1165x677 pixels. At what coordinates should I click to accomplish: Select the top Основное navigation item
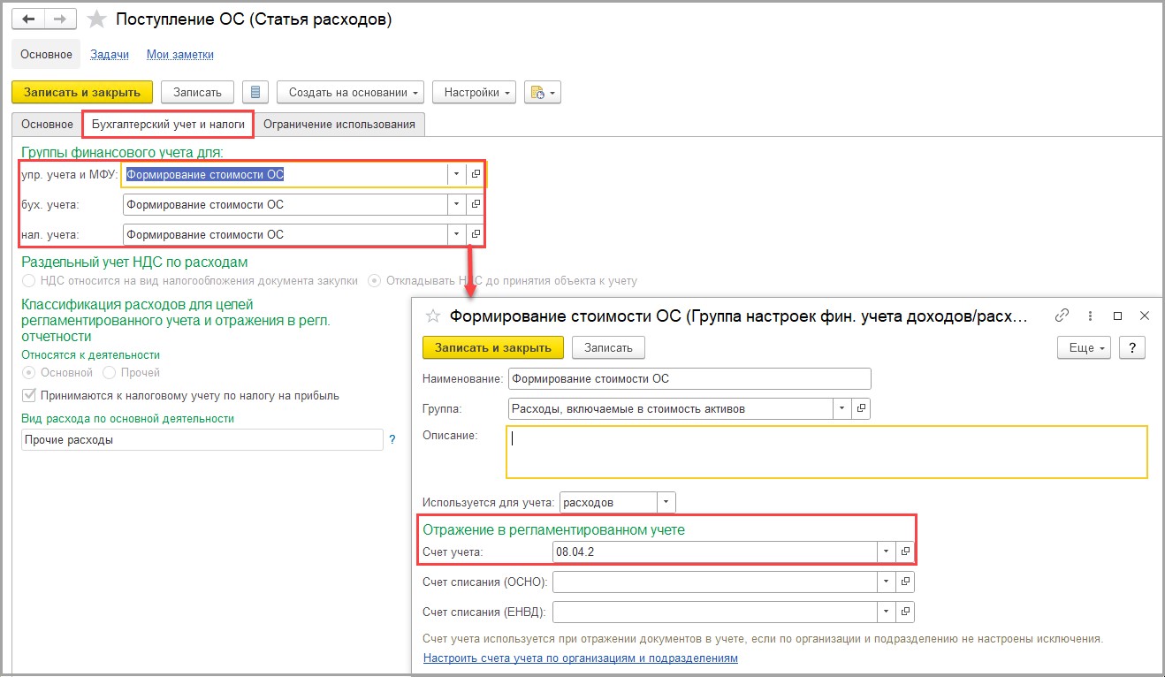pyautogui.click(x=47, y=54)
